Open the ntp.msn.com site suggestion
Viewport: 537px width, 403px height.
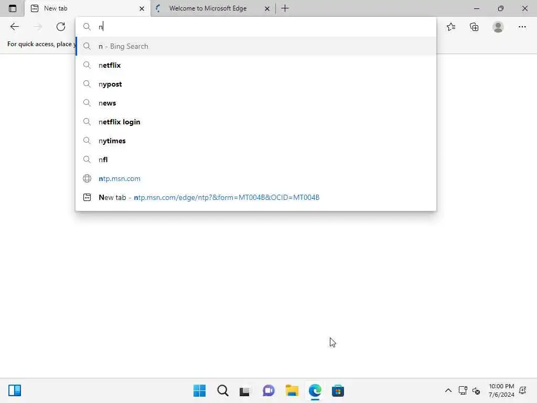(256, 178)
